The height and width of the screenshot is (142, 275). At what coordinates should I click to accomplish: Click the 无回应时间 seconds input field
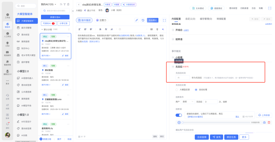(x=183, y=78)
